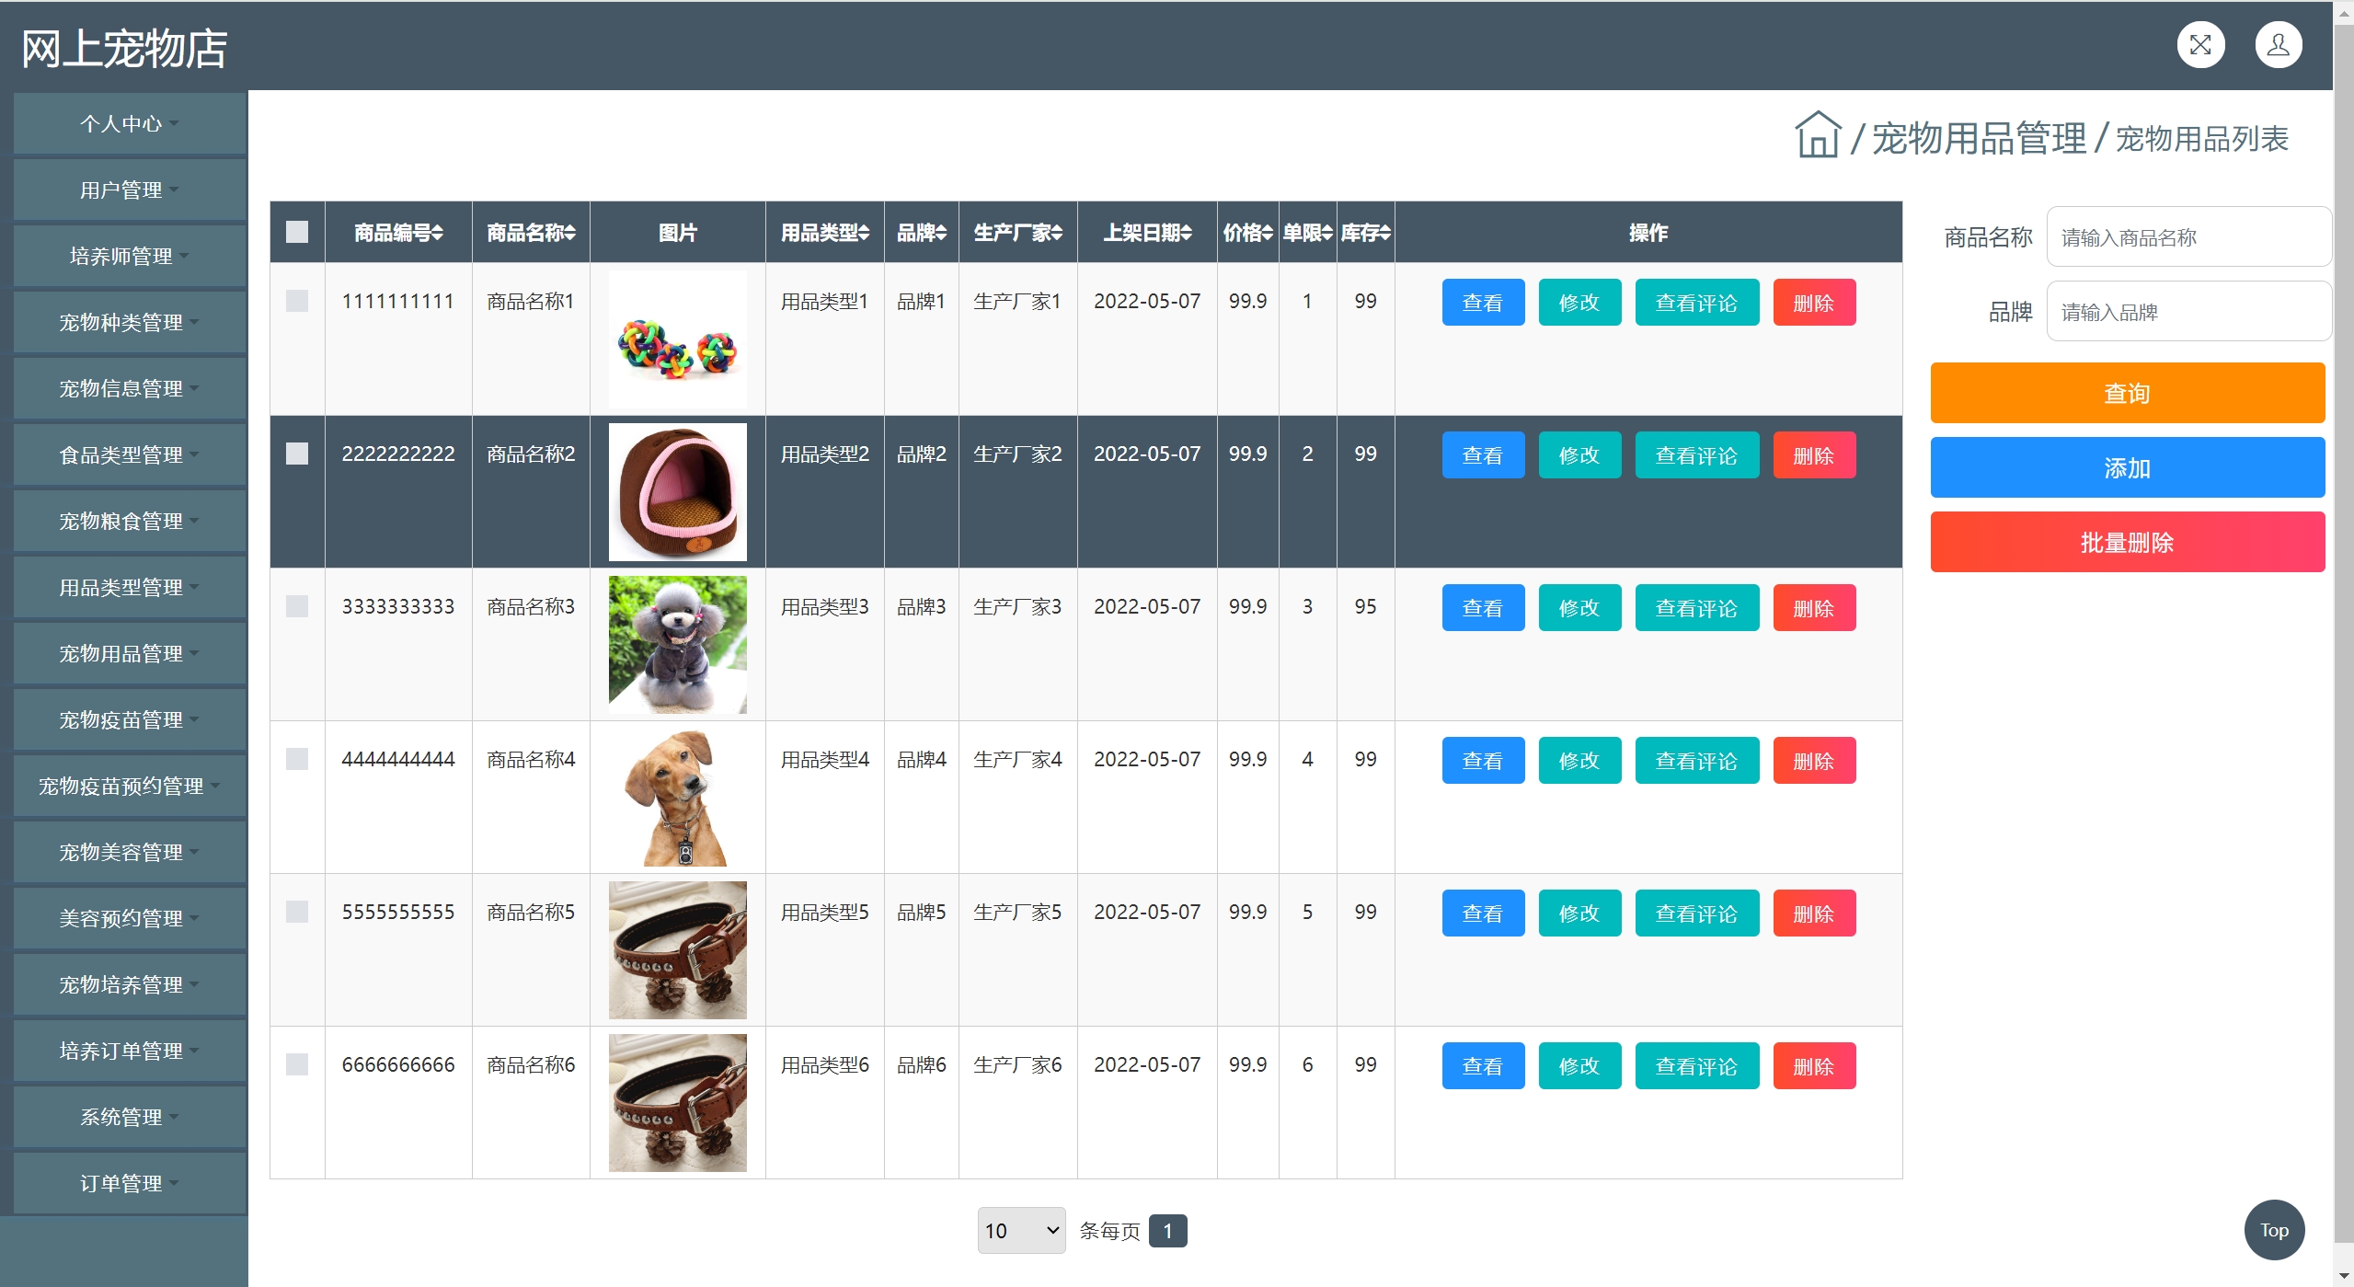Sort by 库存 column arrows
The image size is (2354, 1287).
[1385, 233]
